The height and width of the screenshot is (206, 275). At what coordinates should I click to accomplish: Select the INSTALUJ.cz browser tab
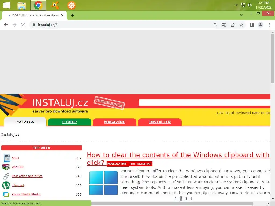[x=34, y=15]
